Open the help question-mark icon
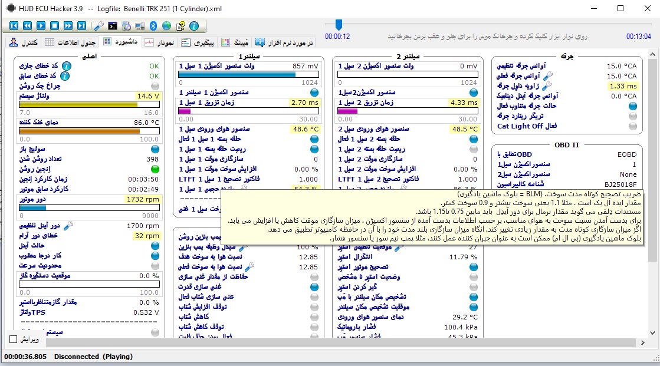 tap(180, 26)
